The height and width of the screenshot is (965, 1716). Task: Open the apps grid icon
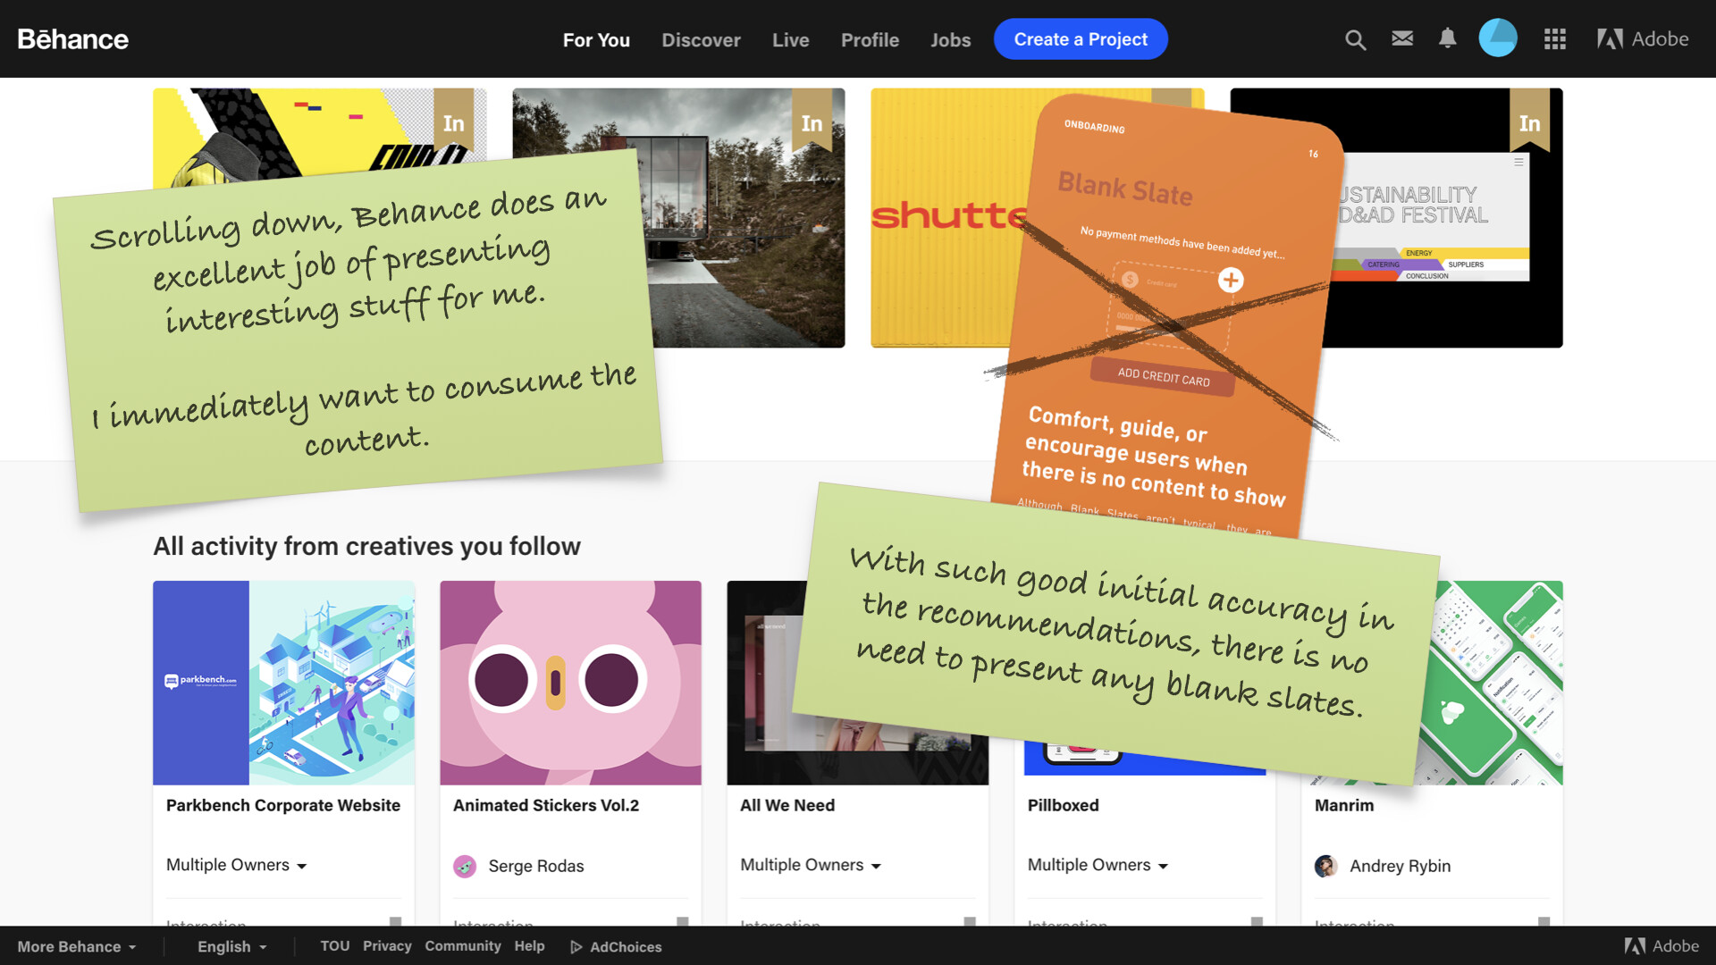[x=1555, y=39]
